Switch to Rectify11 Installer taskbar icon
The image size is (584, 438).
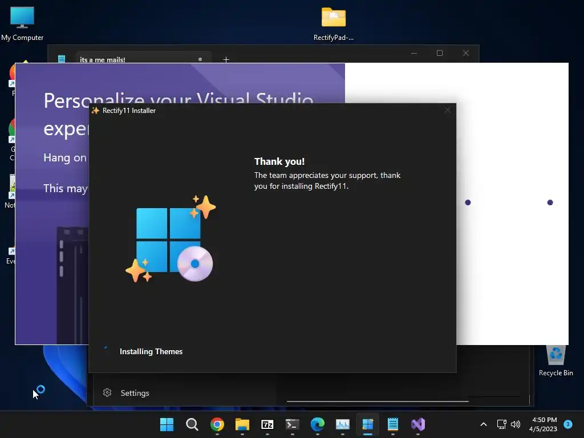click(x=368, y=424)
